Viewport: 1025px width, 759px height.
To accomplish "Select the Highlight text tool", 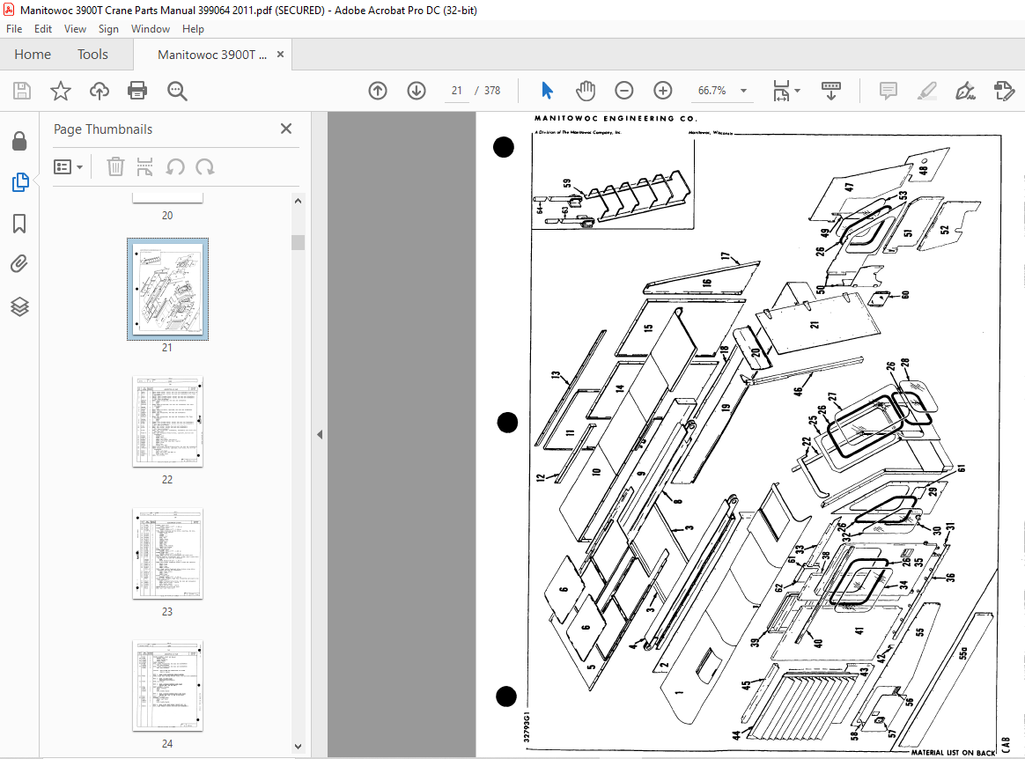I will [x=927, y=91].
